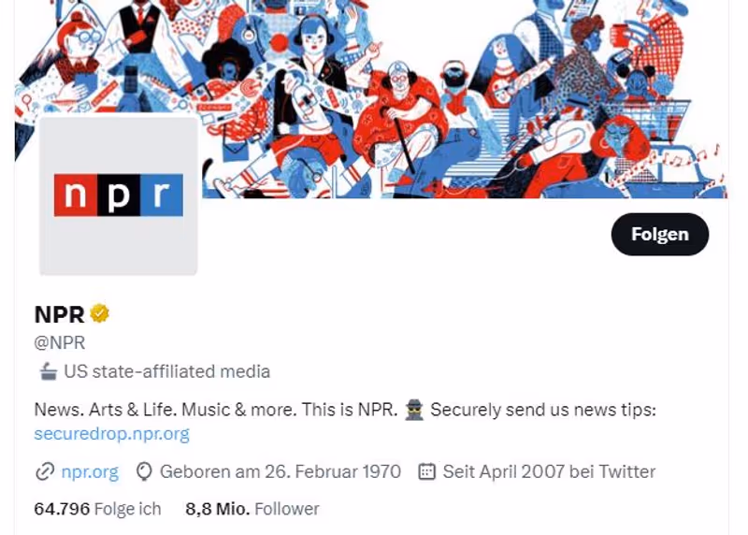Click the NPR display name

[x=59, y=314]
